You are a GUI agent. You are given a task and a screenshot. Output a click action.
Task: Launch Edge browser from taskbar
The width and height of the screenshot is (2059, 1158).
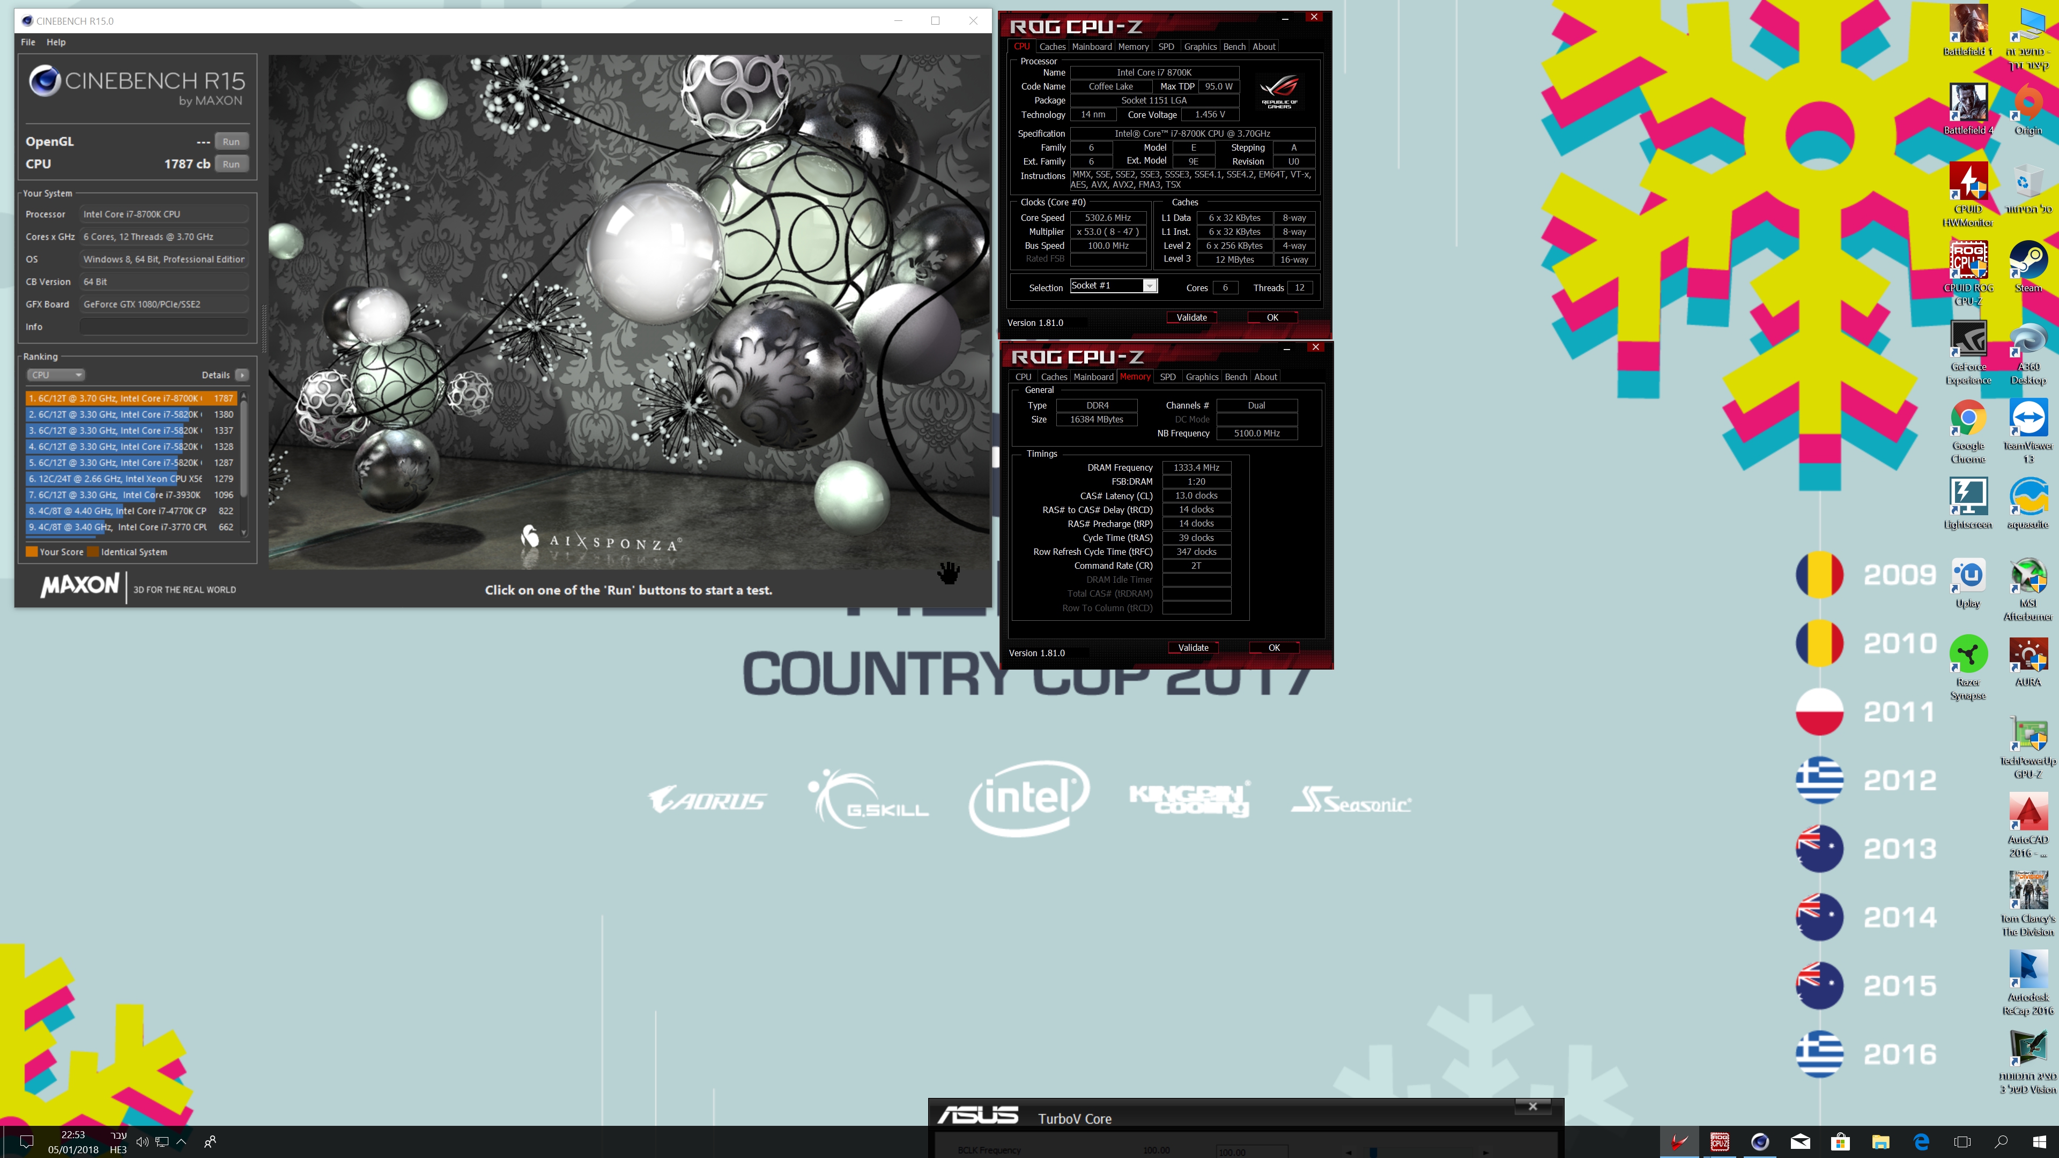click(x=1921, y=1141)
